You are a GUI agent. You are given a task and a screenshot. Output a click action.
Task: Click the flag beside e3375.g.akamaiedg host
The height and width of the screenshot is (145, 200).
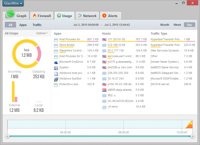tap(104, 62)
